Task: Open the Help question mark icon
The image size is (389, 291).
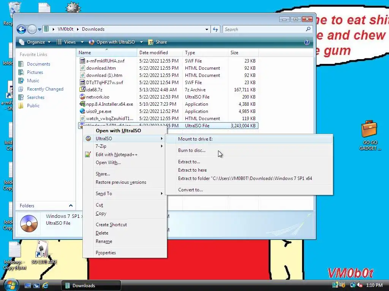Action: click(x=307, y=42)
